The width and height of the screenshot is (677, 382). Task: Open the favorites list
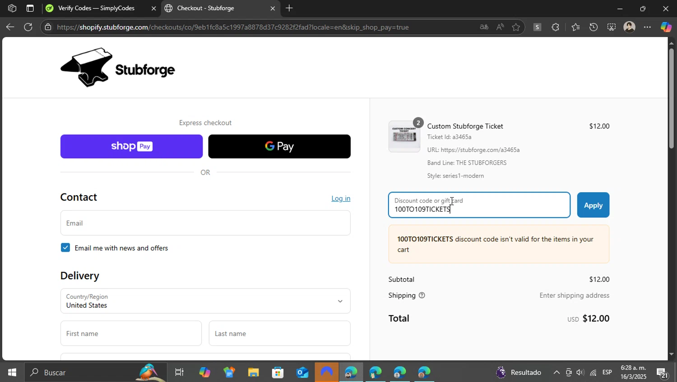[575, 27]
